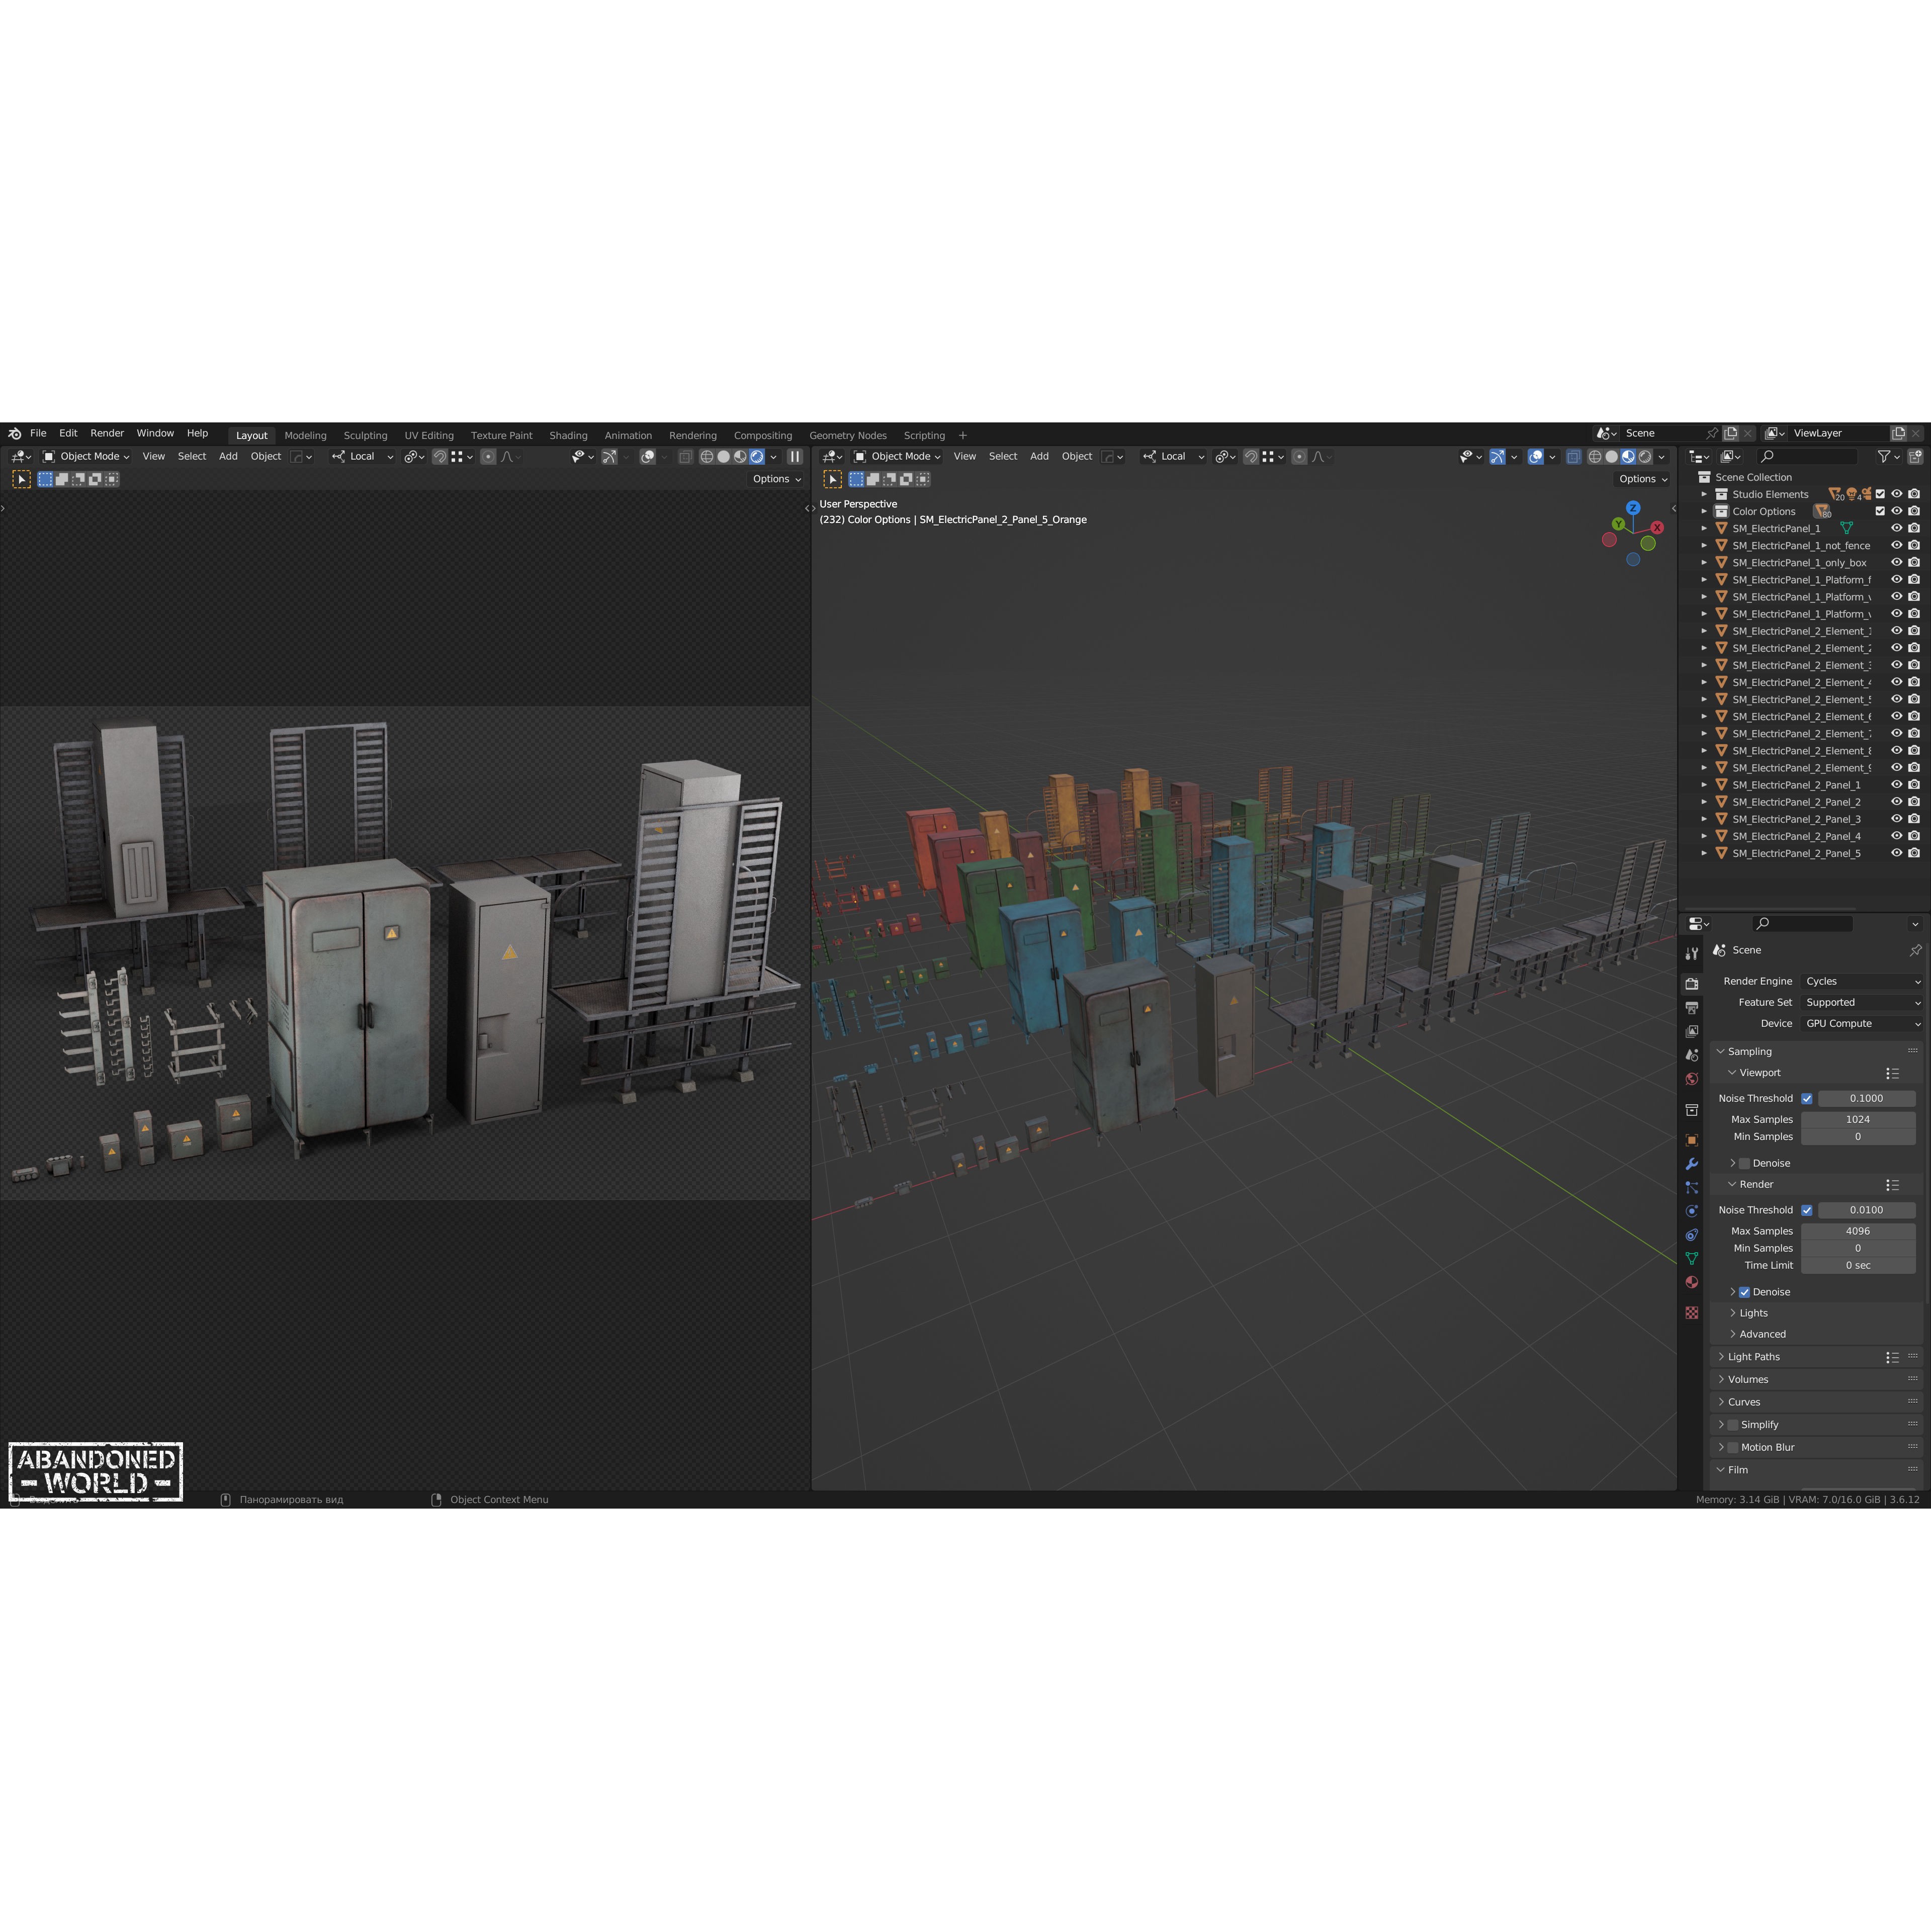Open the Output Properties printer icon
The height and width of the screenshot is (1931, 1931).
1692,1007
